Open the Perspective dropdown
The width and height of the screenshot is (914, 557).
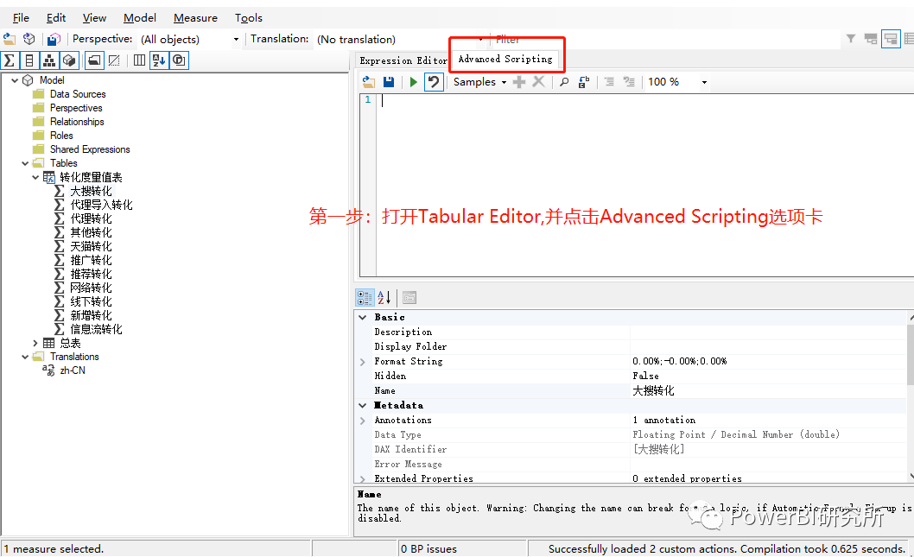point(236,40)
